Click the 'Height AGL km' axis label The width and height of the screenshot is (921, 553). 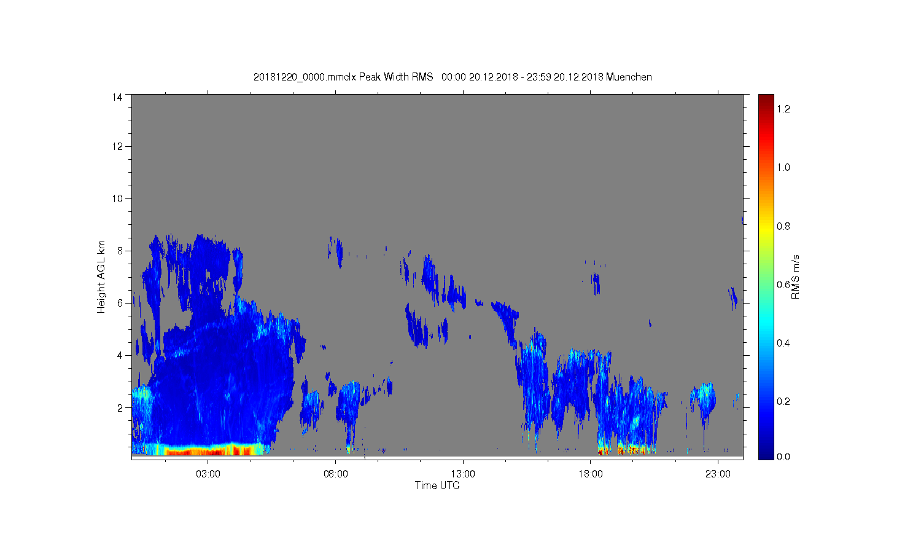coord(101,276)
